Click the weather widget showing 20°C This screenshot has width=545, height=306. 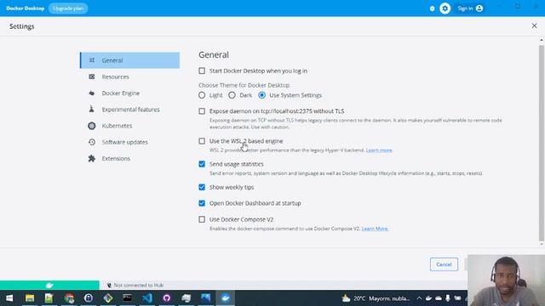point(376,298)
